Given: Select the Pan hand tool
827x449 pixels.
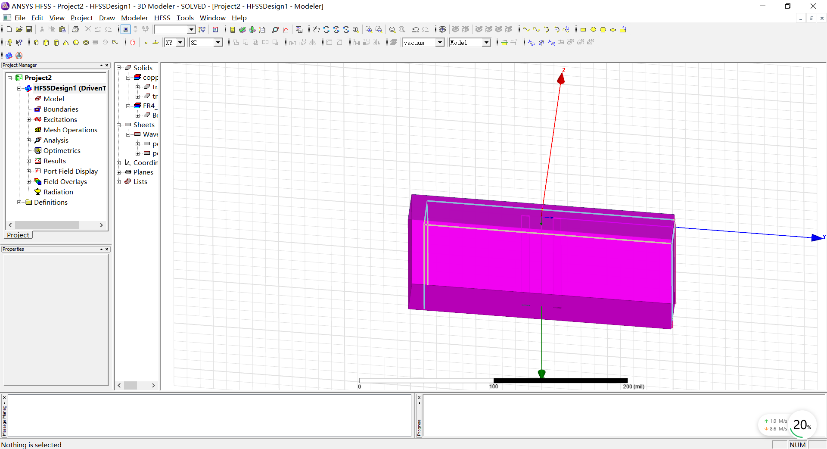Looking at the screenshot, I should (x=316, y=29).
